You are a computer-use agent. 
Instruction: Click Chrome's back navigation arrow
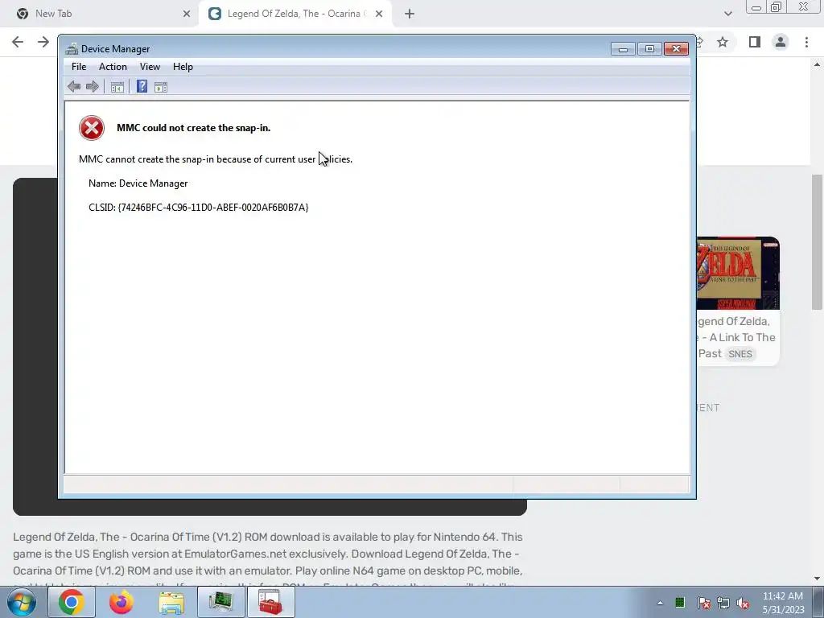coord(18,42)
